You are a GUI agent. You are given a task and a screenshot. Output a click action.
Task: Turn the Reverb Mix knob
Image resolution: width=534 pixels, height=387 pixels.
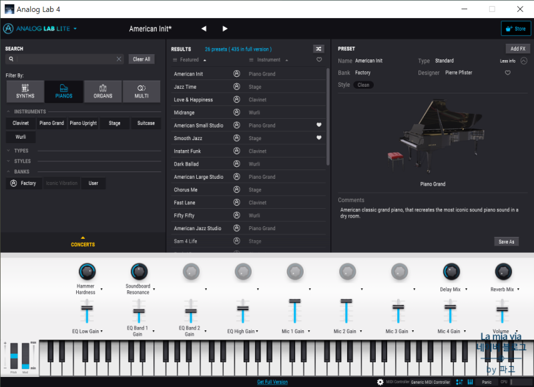[x=503, y=272]
